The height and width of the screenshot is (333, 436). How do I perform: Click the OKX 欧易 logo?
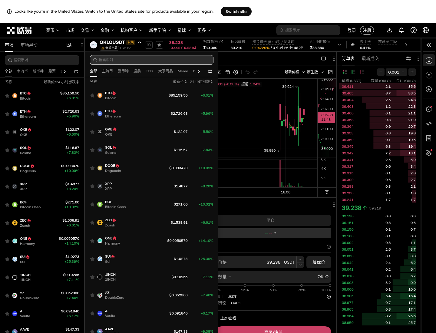click(x=19, y=30)
